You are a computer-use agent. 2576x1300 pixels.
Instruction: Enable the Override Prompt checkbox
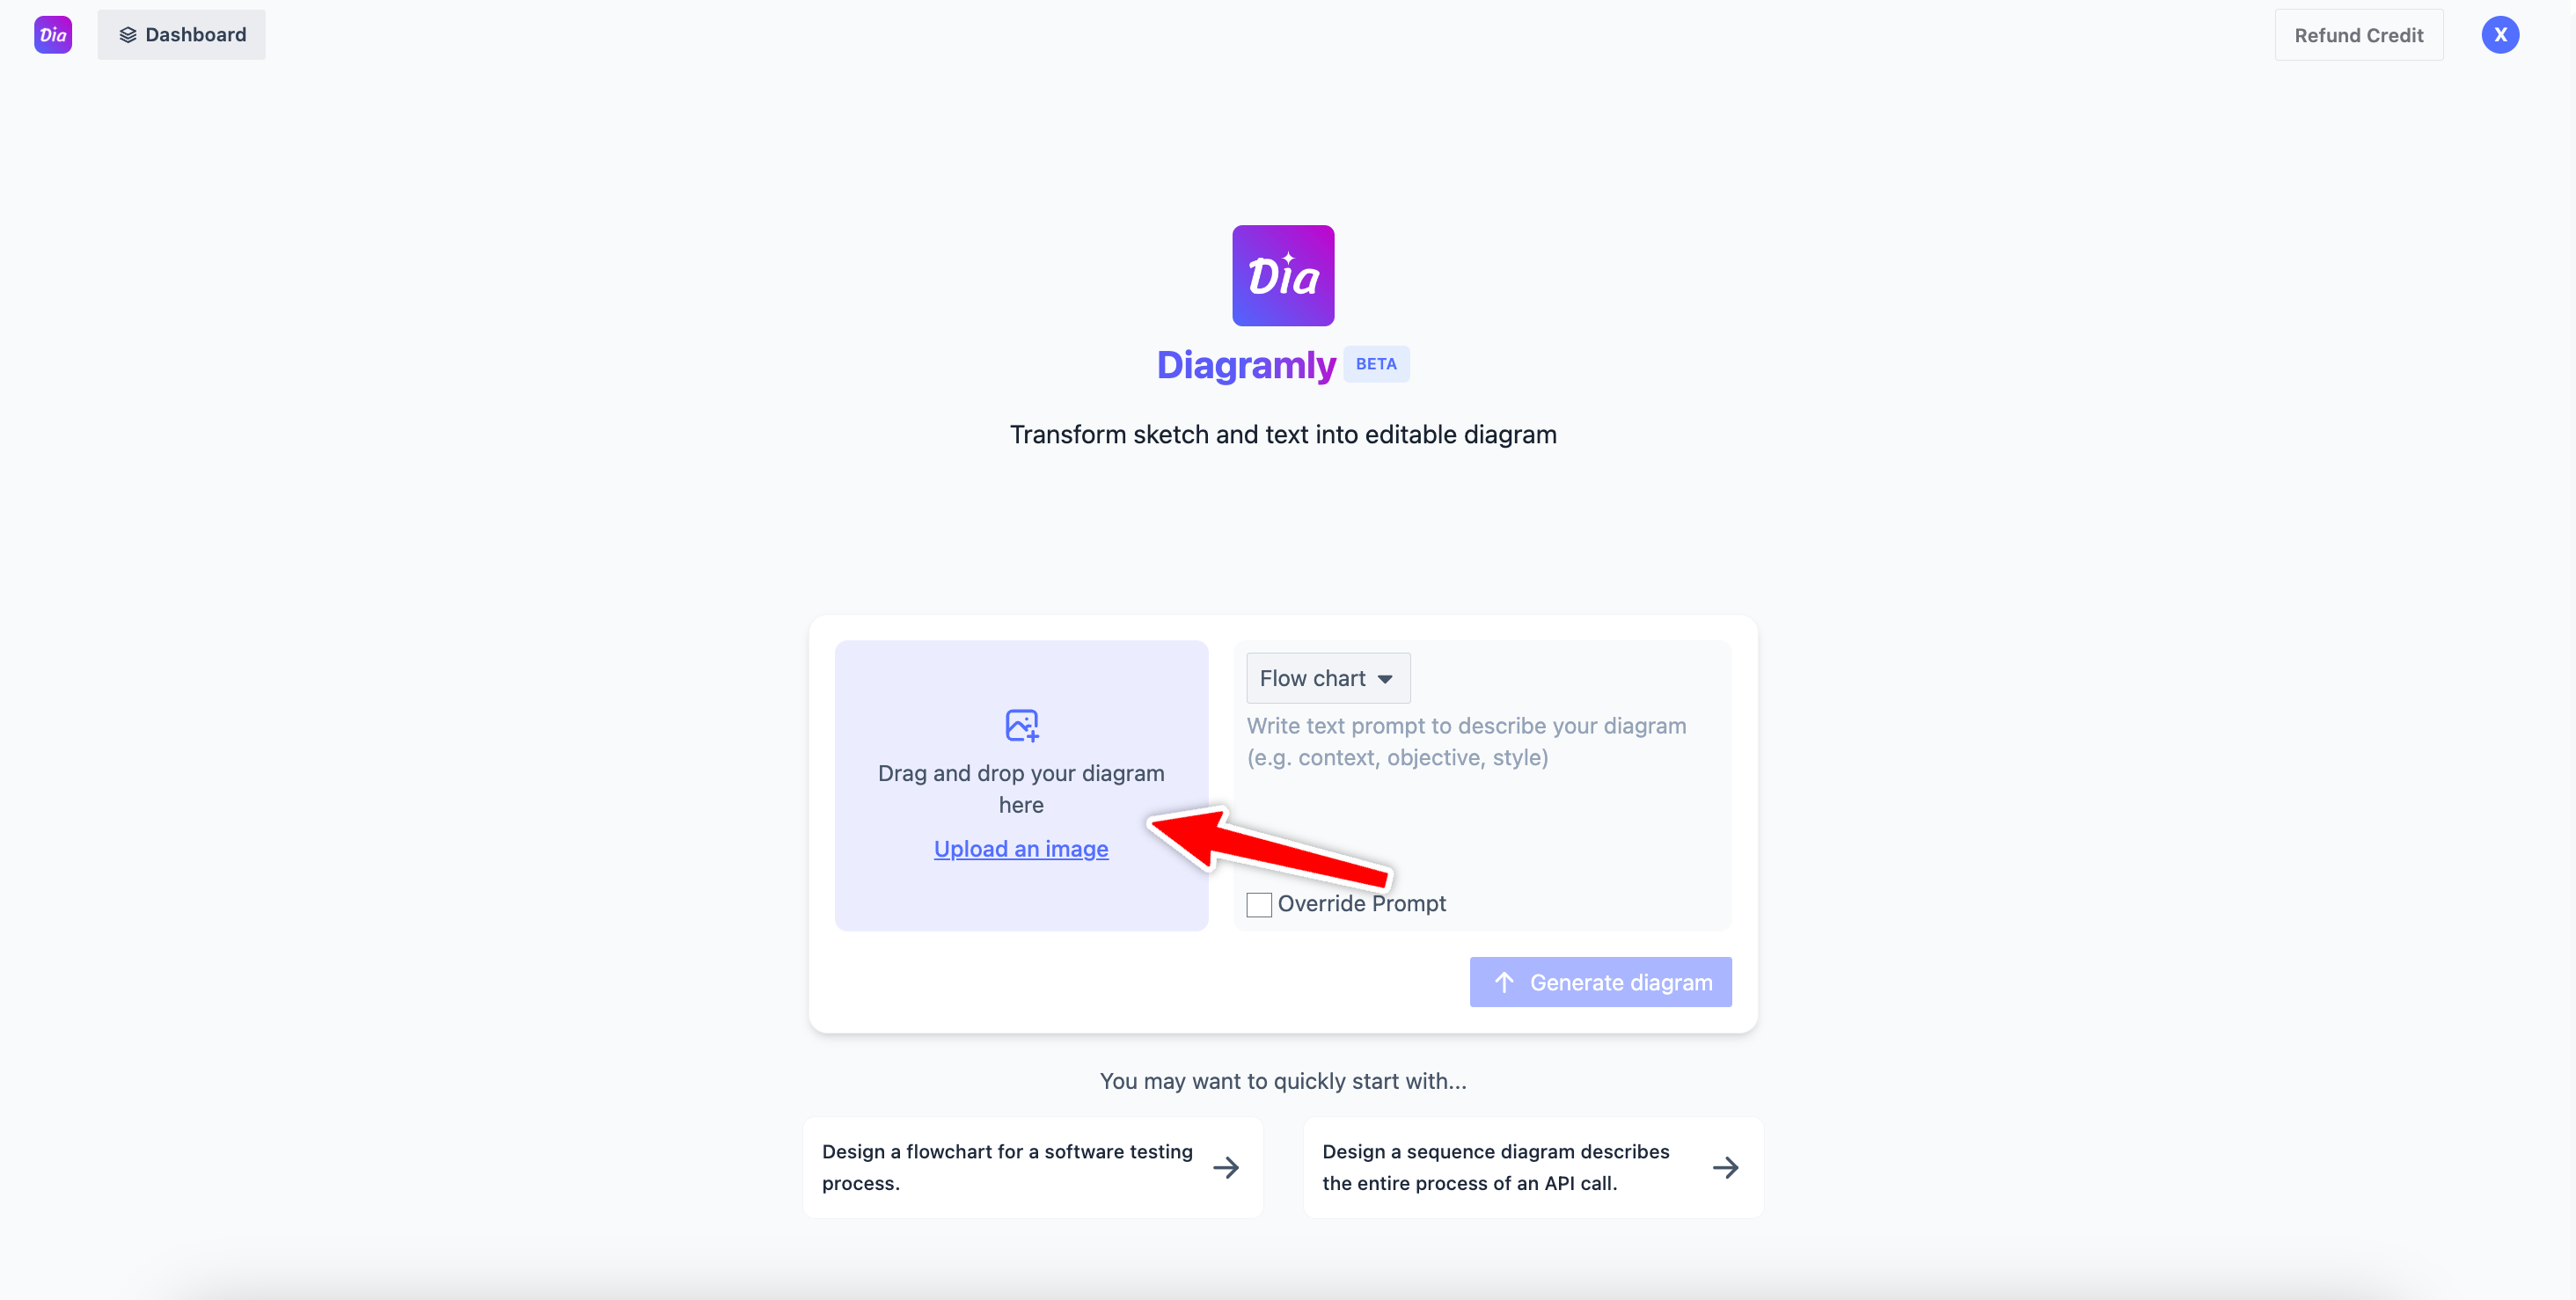click(1259, 904)
